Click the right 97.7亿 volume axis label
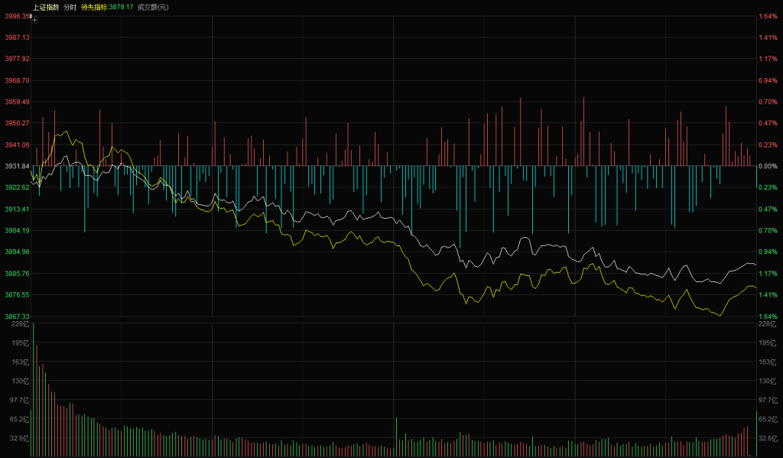The width and height of the screenshot is (783, 458). coord(767,401)
